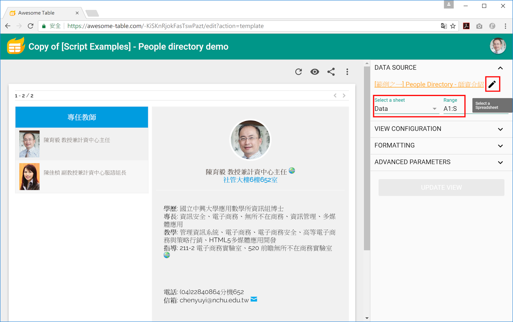Image resolution: width=513 pixels, height=322 pixels.
Task: Open the Adobe Acrobat extension icon
Action: pyautogui.click(x=466, y=26)
